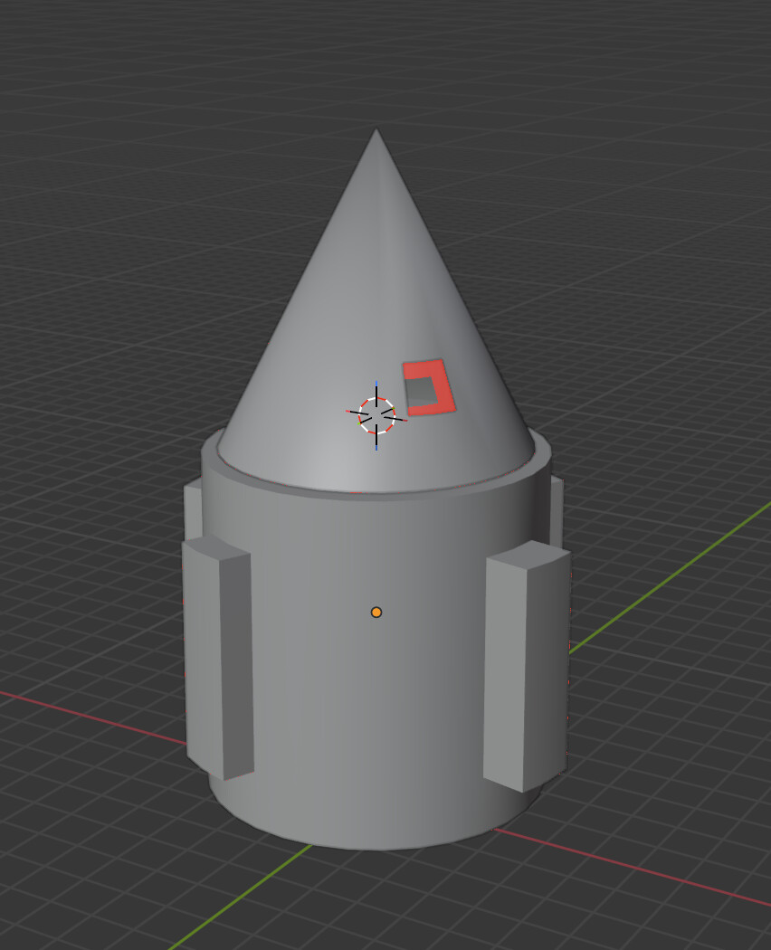Click the pointed tip of the cone
This screenshot has height=950, width=771.
(376, 132)
